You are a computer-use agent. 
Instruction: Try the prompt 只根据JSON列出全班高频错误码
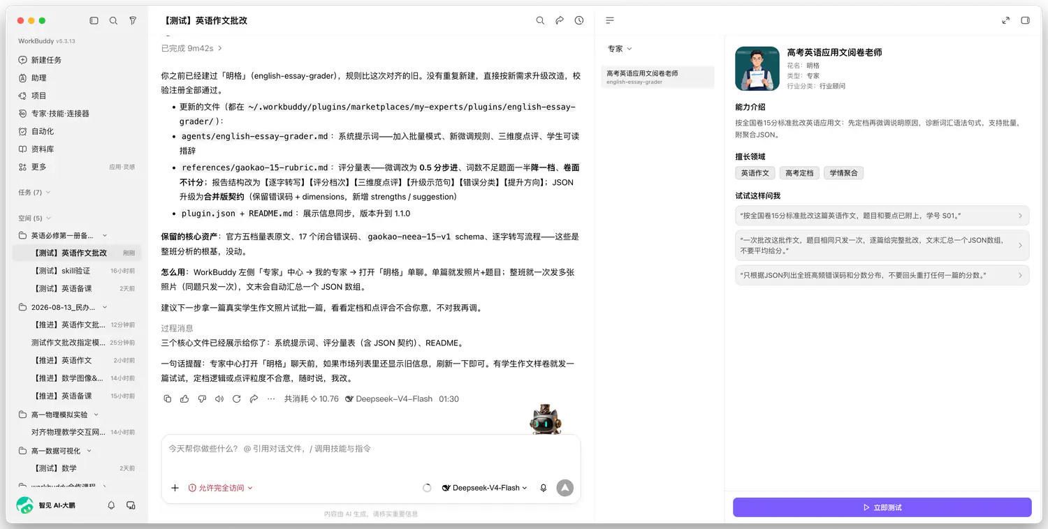click(x=882, y=275)
